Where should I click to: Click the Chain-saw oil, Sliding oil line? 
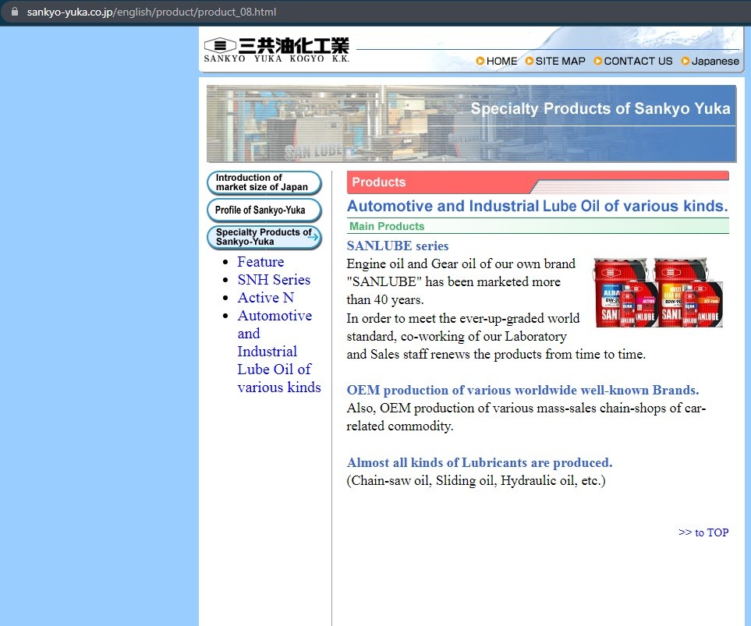476,480
